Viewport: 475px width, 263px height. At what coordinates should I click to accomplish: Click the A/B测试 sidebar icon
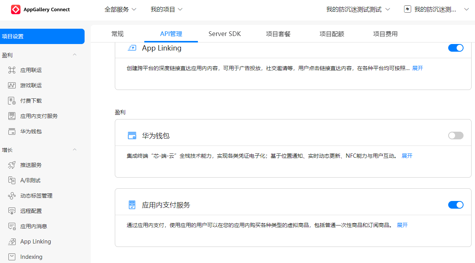click(12, 180)
